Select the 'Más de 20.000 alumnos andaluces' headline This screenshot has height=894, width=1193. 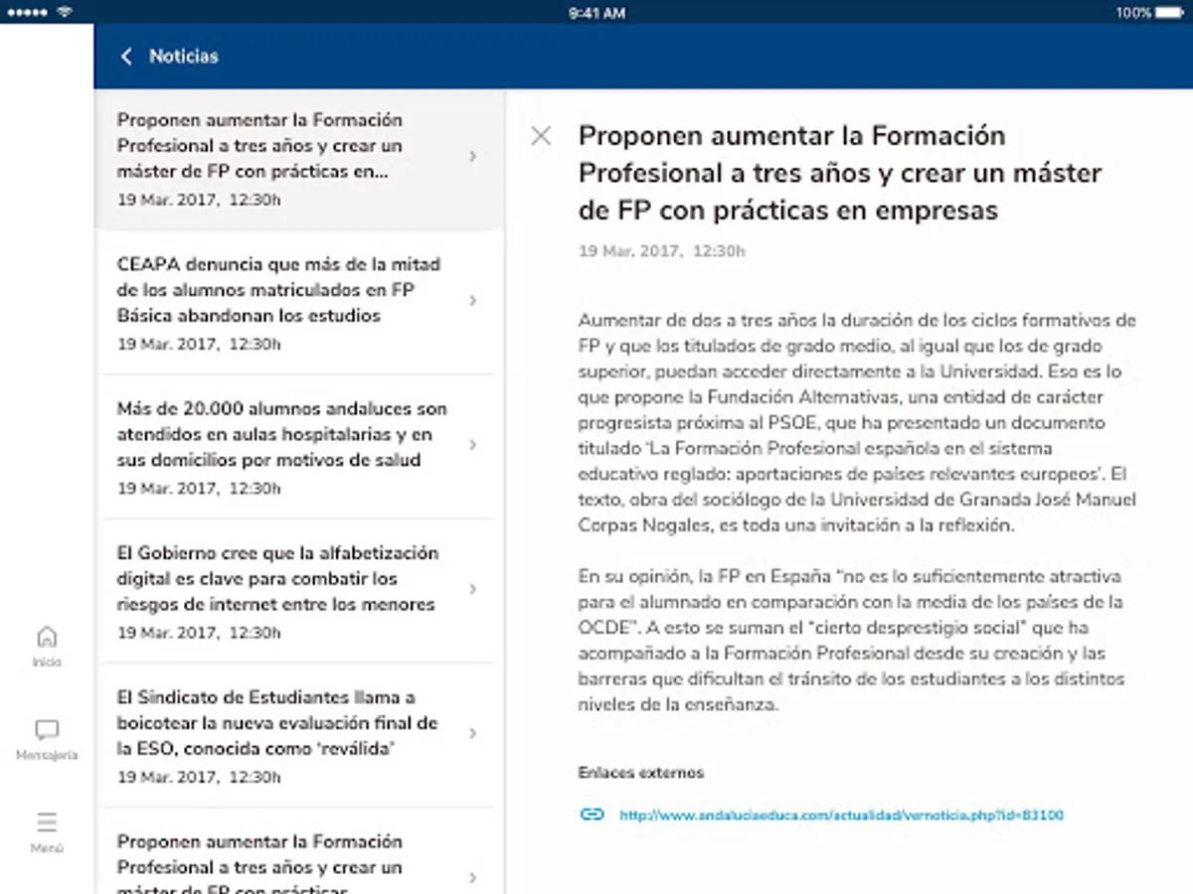282,434
